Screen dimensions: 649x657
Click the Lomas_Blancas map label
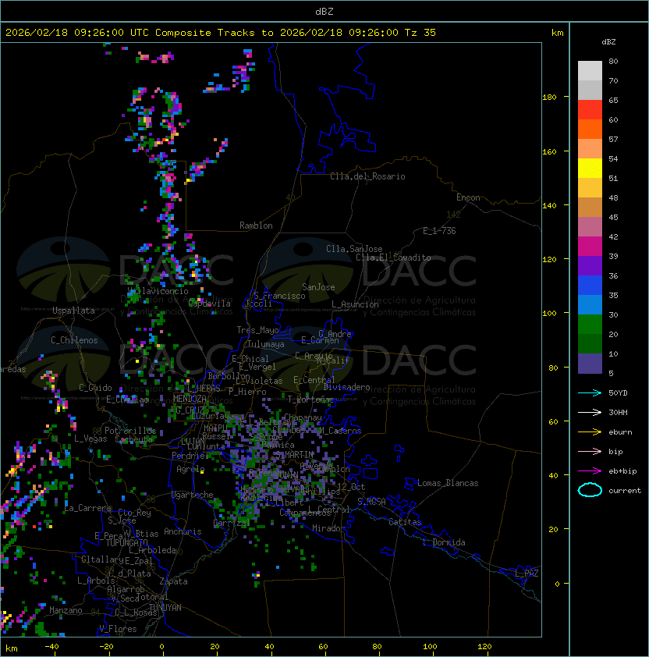[448, 483]
